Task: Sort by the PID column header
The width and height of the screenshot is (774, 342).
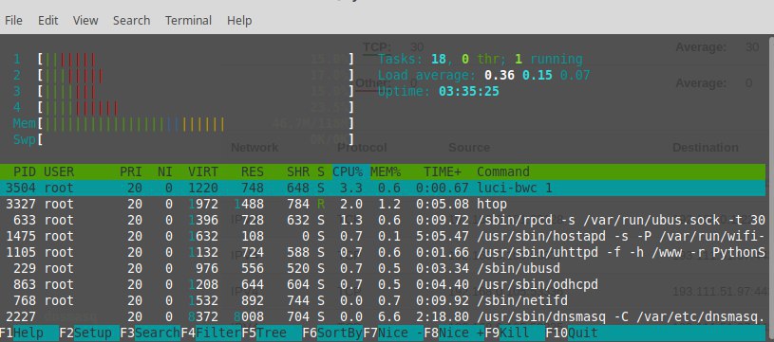Action: pyautogui.click(x=24, y=171)
